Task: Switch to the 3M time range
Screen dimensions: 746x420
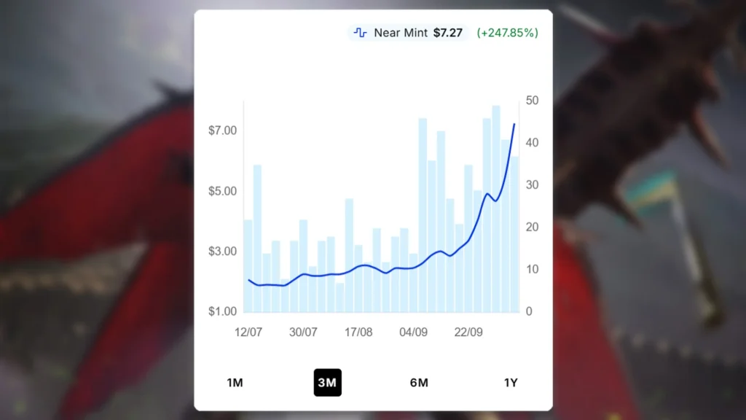Action: tap(327, 383)
